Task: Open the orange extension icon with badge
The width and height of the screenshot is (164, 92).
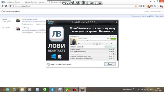Action: point(148,6)
